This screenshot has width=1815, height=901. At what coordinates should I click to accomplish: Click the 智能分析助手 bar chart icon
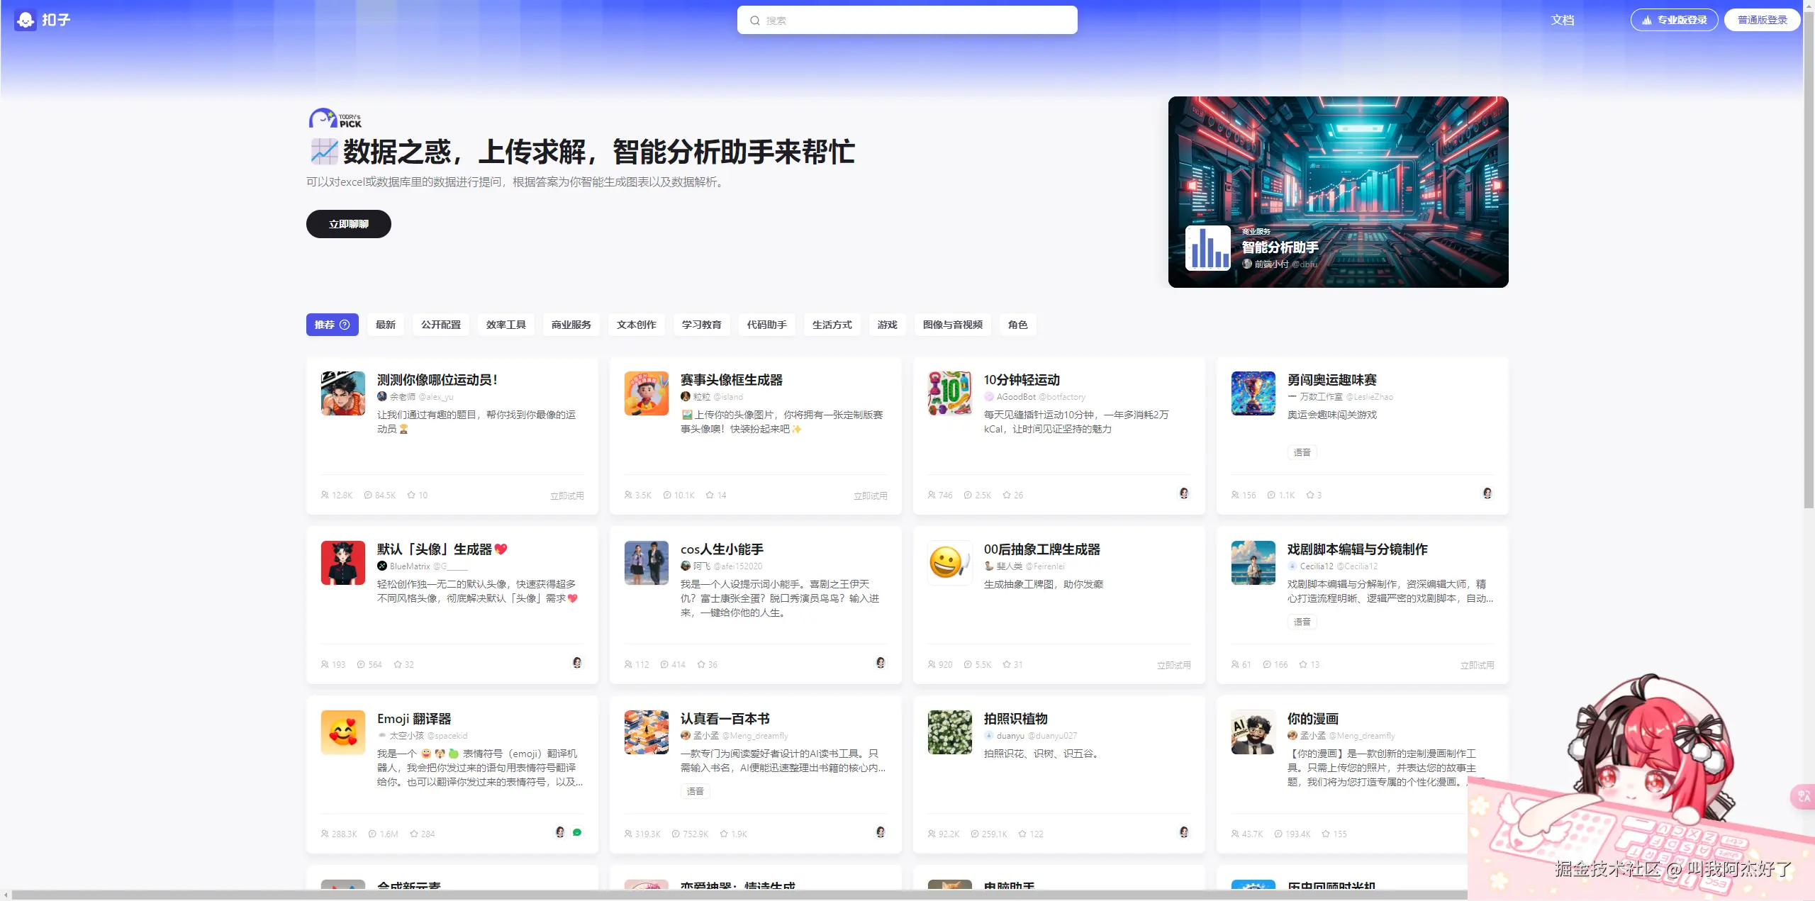tap(1207, 248)
